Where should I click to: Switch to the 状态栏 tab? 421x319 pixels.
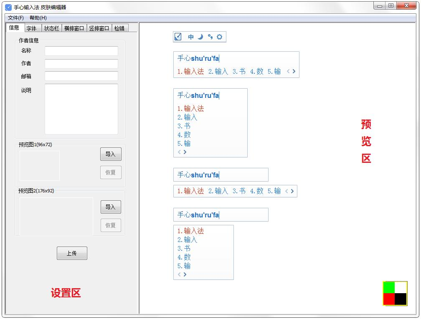[51, 27]
